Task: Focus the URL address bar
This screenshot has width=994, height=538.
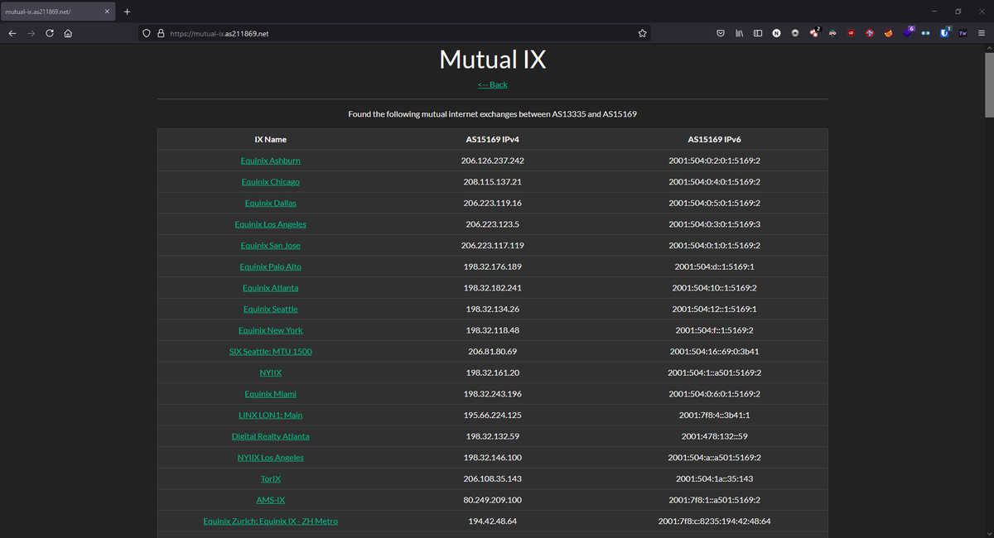Action: pyautogui.click(x=393, y=34)
